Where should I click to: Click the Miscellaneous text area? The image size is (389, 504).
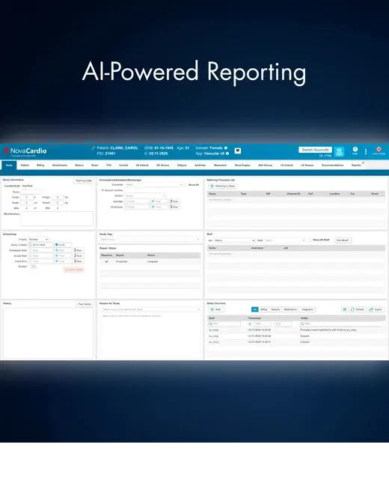[x=57, y=219]
